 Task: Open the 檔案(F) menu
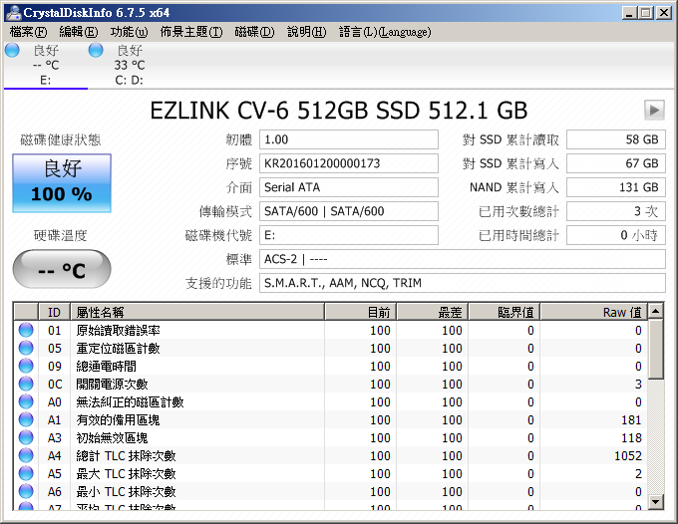click(x=28, y=32)
